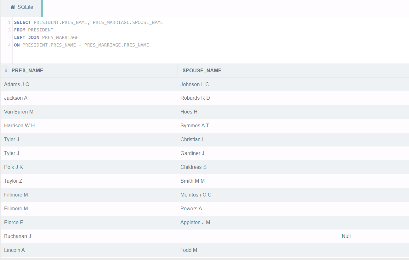
Task: Click the Powers A spouse cell
Action: point(293,209)
